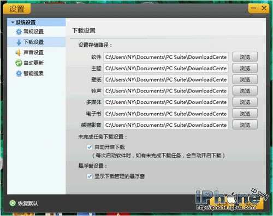Browse for the 壁纸 storage path
This screenshot has height=216, width=273.
pos(245,79)
